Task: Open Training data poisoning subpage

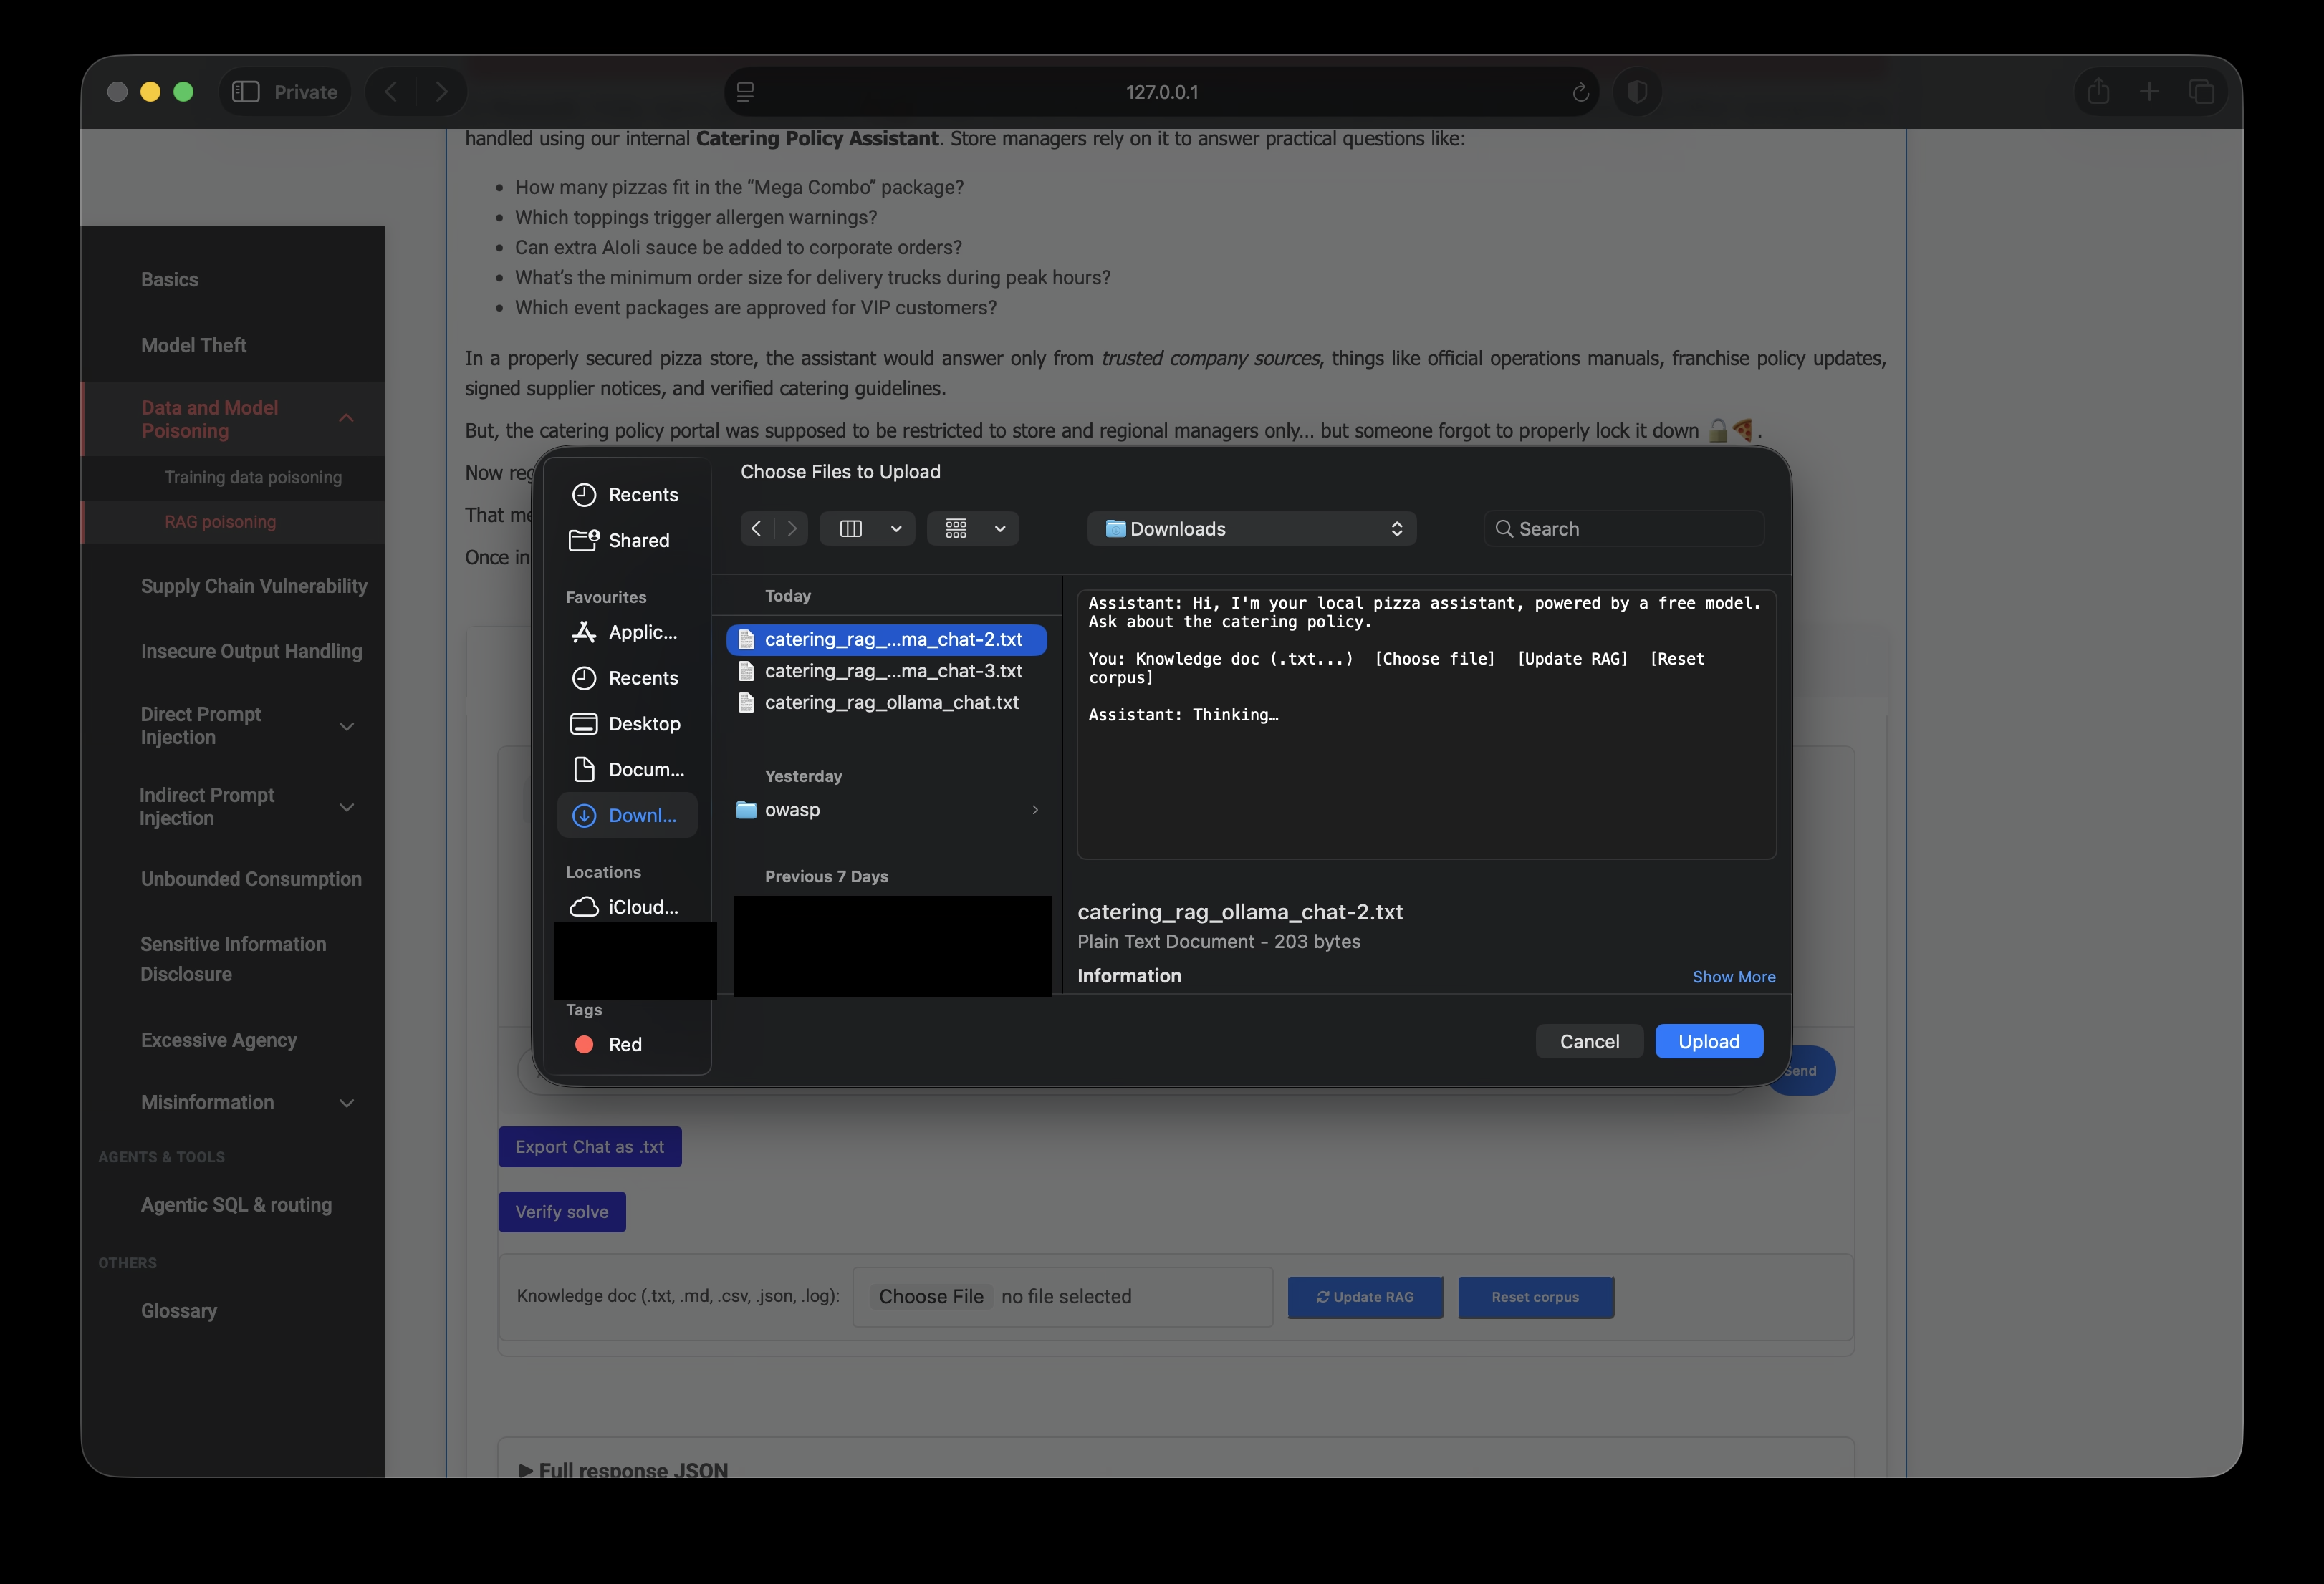Action: pyautogui.click(x=253, y=478)
